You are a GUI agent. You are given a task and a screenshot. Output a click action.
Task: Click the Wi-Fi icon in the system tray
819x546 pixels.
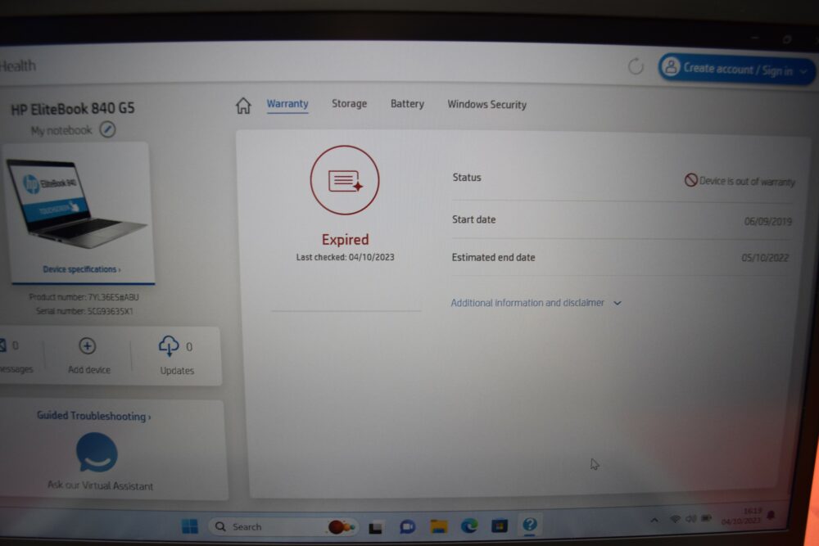675,519
